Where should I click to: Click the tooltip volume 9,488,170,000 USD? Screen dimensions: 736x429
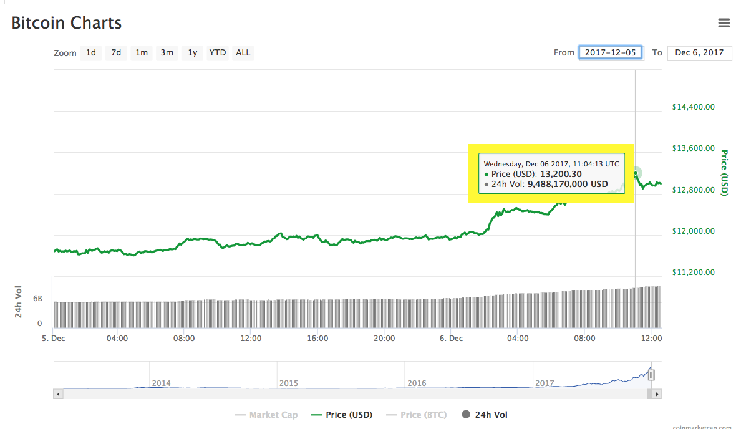click(x=568, y=184)
